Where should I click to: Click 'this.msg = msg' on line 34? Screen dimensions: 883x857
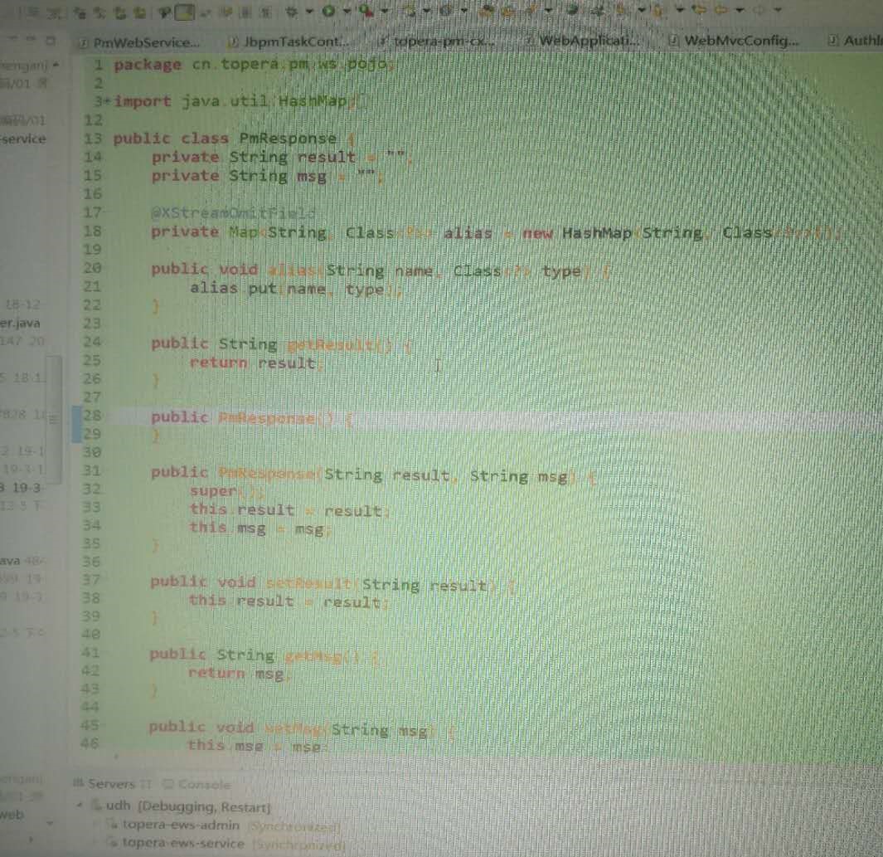(257, 528)
